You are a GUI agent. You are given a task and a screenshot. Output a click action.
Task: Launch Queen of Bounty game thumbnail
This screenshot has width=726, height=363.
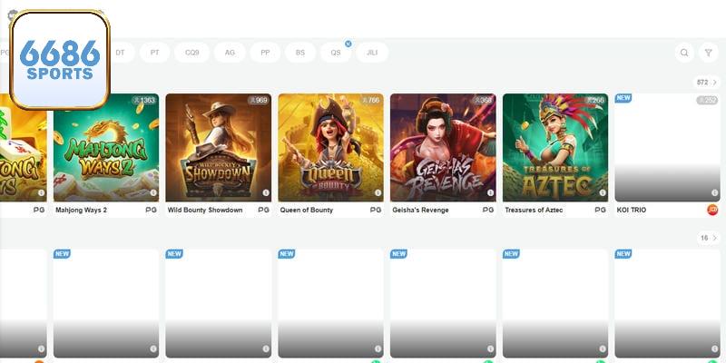click(330, 148)
